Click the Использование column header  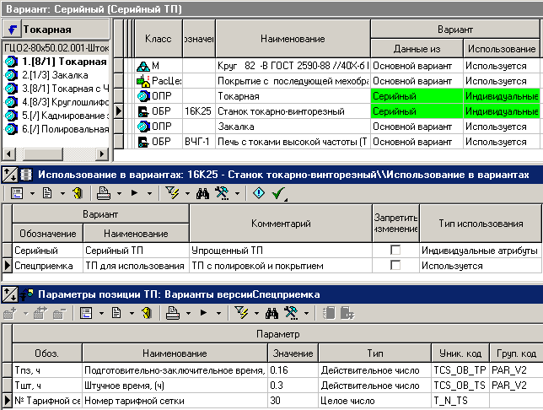pos(502,49)
